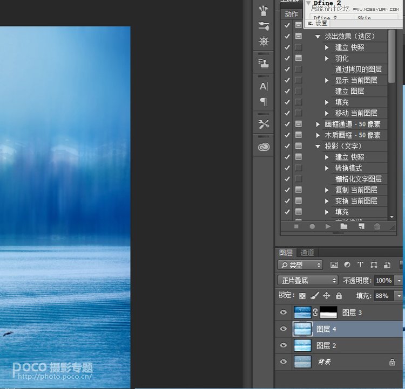Filter layers by adjustment layers icon
The height and width of the screenshot is (389, 405).
tap(347, 265)
